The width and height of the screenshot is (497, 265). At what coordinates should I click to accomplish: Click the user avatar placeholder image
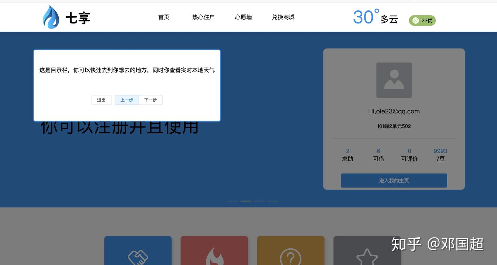[393, 80]
